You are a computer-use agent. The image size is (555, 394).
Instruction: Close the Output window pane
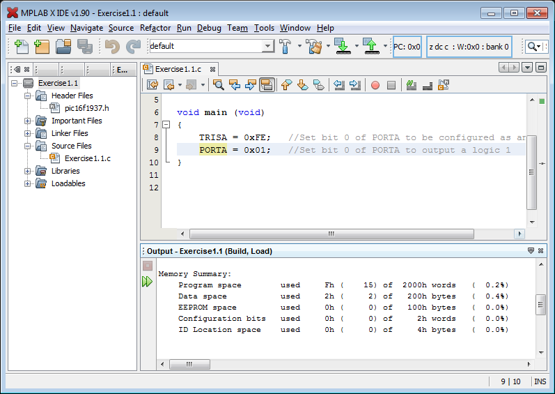[540, 251]
